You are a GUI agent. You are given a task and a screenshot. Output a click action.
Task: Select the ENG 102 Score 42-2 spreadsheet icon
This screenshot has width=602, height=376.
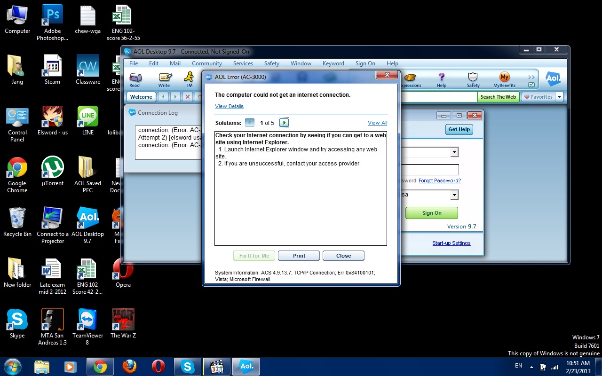point(88,276)
